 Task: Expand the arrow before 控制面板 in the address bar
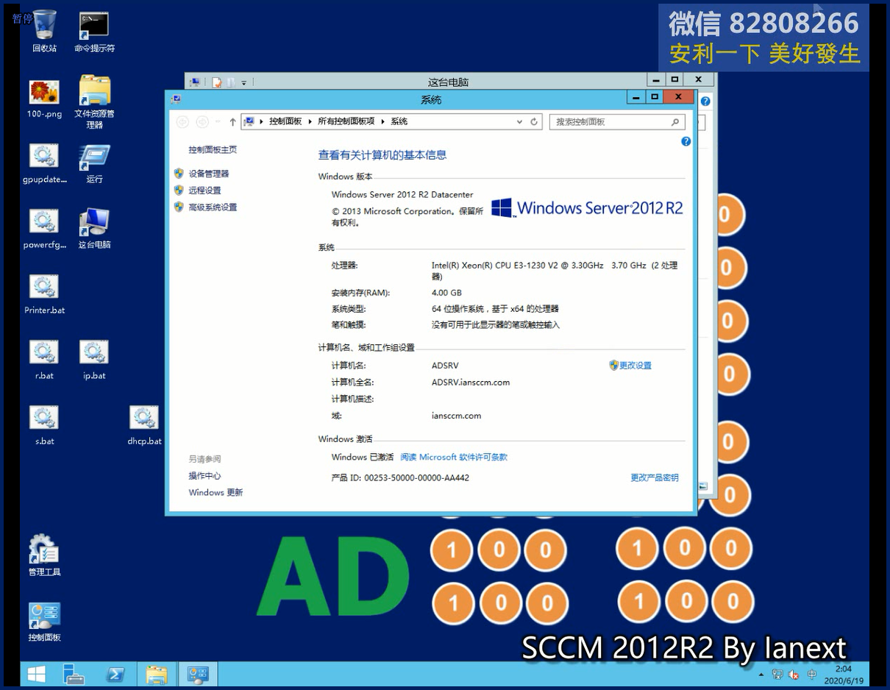[262, 122]
